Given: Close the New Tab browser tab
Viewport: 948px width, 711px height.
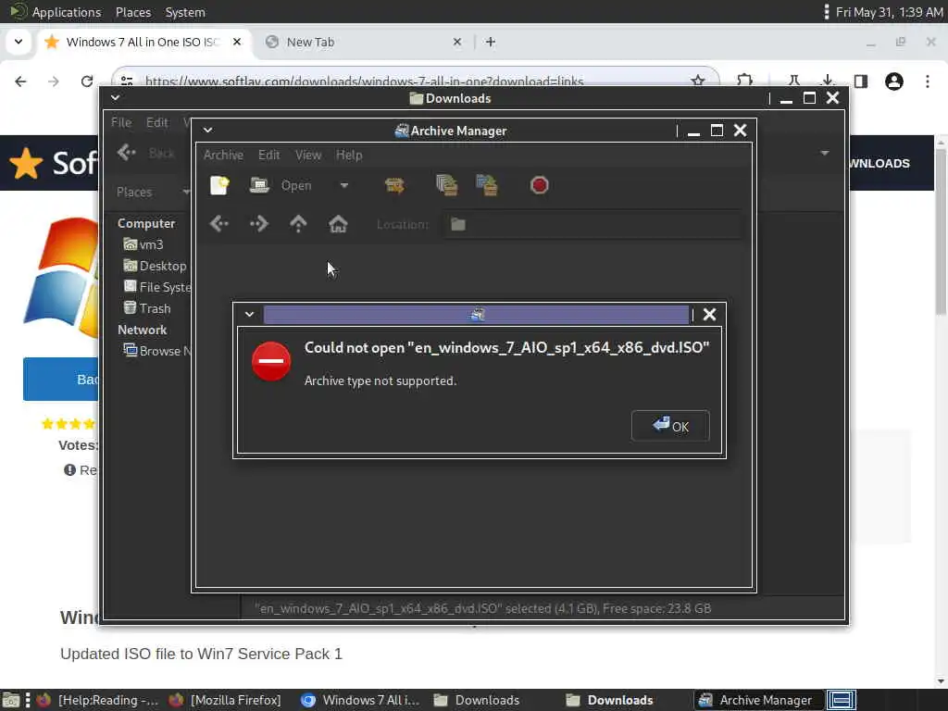Looking at the screenshot, I should (x=457, y=42).
